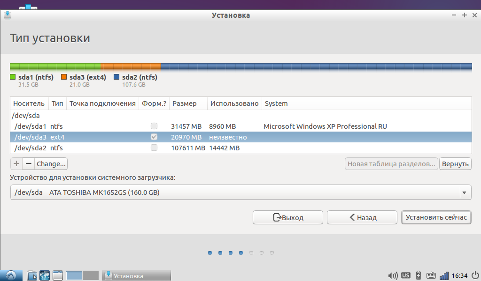Toggle format checkbox for /dev/sda2

click(x=154, y=148)
